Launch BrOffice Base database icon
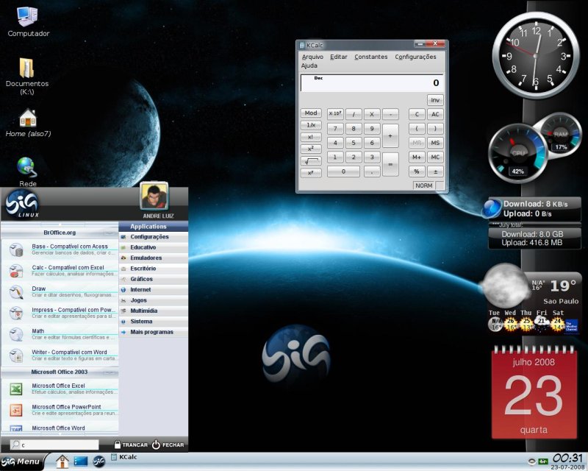Viewport: 588px width, 471px height. (x=16, y=249)
